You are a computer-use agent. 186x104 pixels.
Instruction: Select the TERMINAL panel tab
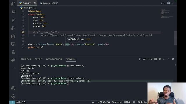click(x=71, y=59)
